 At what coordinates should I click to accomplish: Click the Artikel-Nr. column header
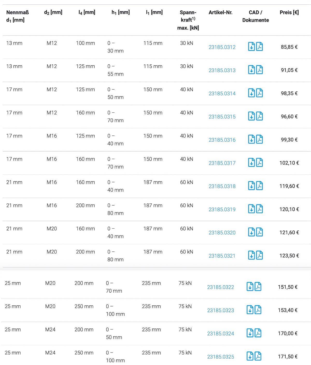tap(221, 12)
